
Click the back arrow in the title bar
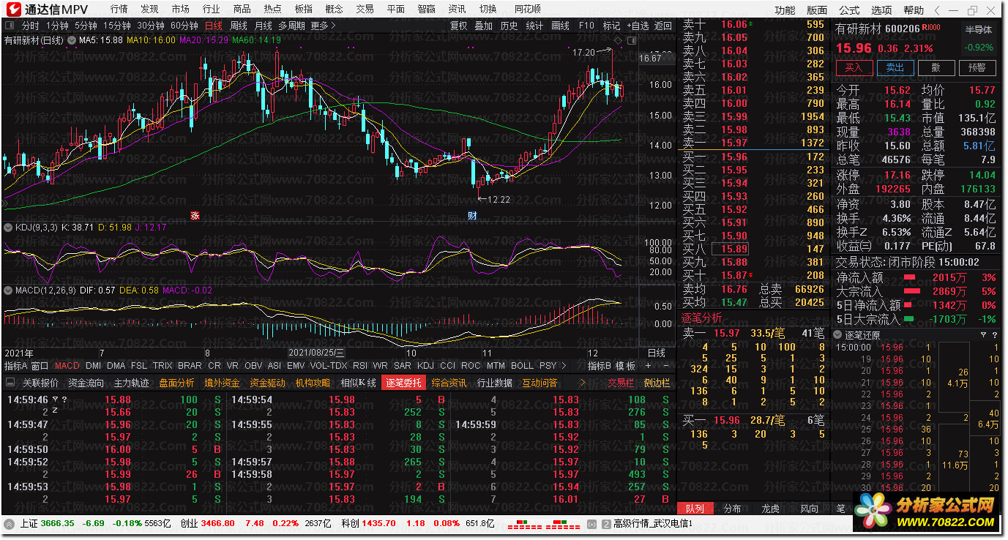coord(937,10)
